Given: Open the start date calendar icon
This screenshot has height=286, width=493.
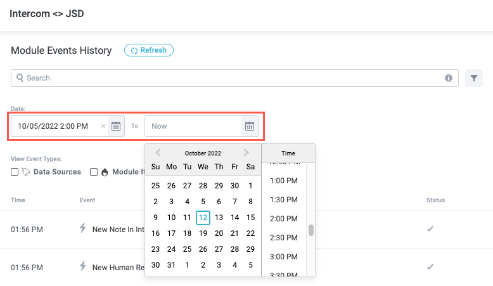Looking at the screenshot, I should coord(116,126).
